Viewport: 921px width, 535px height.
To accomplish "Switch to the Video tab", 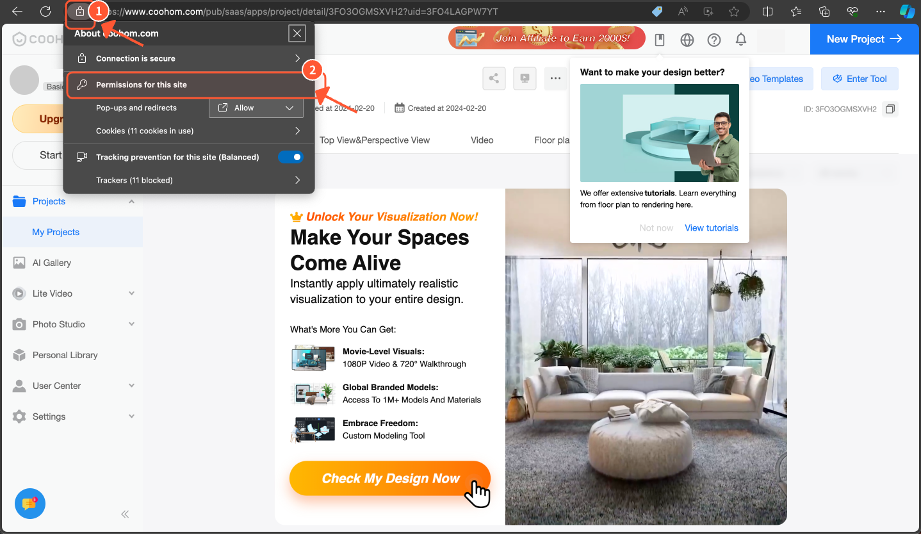I will (482, 140).
